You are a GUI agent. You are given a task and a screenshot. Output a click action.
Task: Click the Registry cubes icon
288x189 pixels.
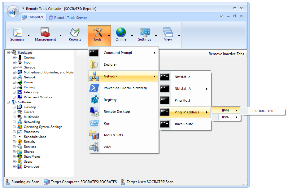(x=94, y=100)
